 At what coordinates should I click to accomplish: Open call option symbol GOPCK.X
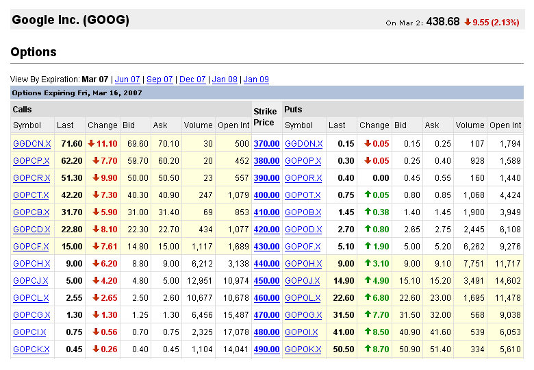(31, 349)
